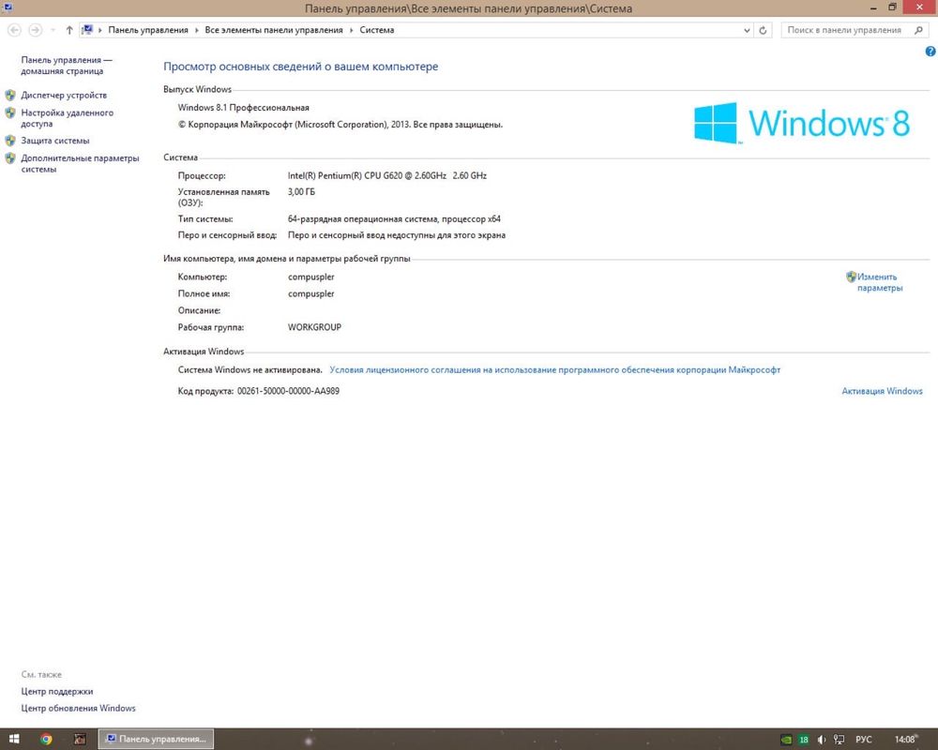938x750 pixels.
Task: Go up one level with up arrow
Action: [69, 30]
